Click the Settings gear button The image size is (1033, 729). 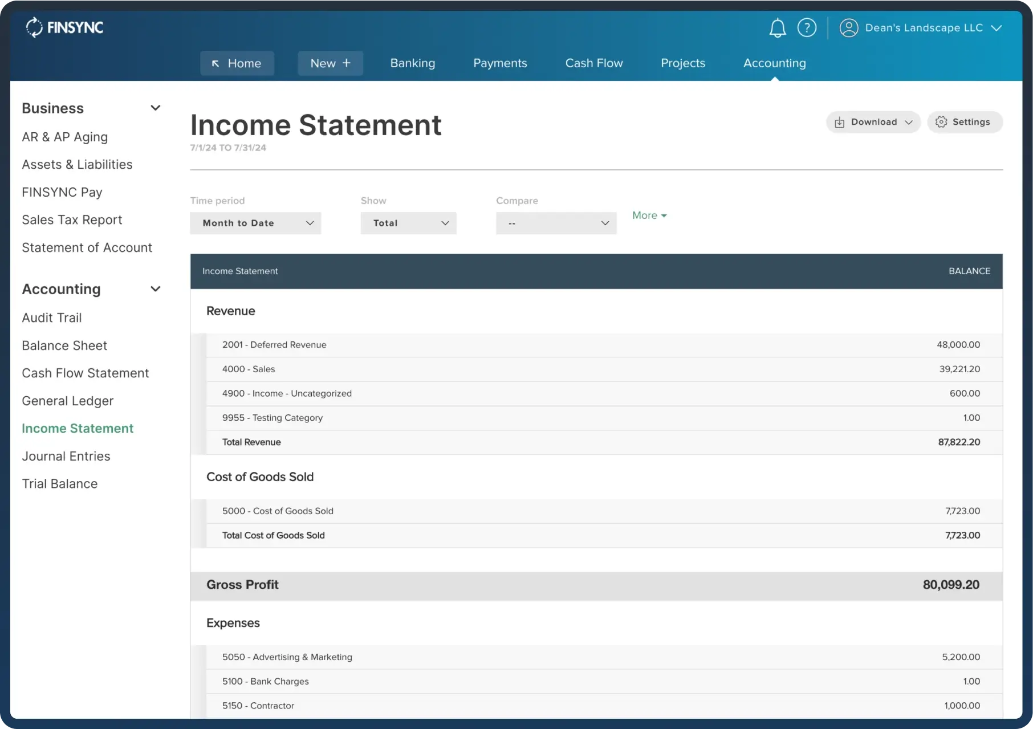pos(965,122)
